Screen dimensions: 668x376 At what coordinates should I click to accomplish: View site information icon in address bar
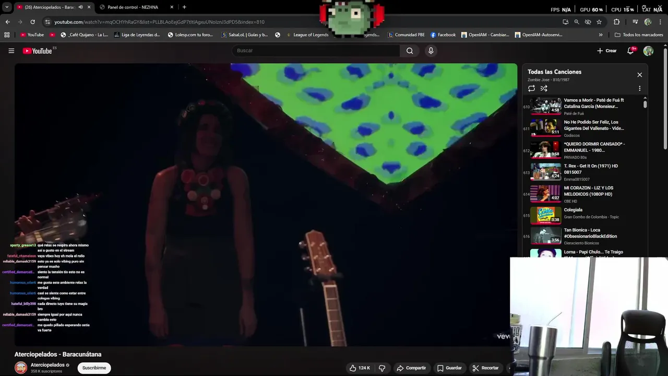tap(47, 22)
